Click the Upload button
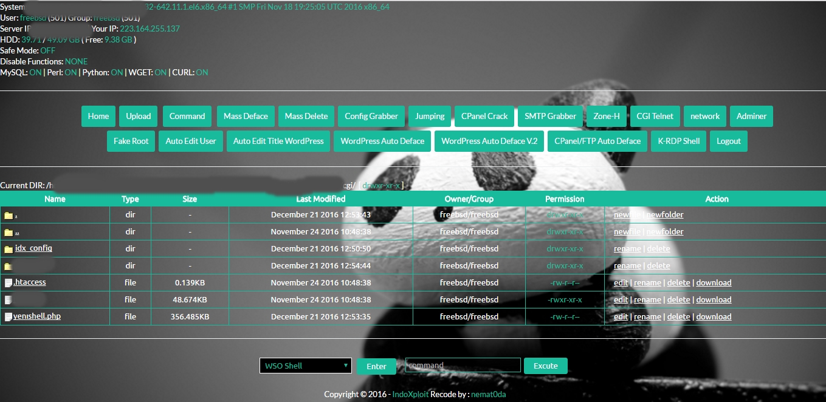Image resolution: width=826 pixels, height=402 pixels. pyautogui.click(x=139, y=117)
